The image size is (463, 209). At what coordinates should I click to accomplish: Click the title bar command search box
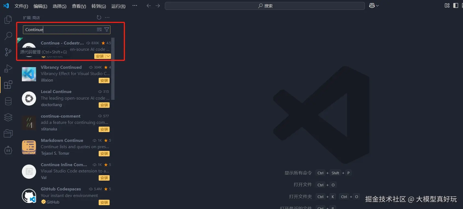click(x=265, y=6)
